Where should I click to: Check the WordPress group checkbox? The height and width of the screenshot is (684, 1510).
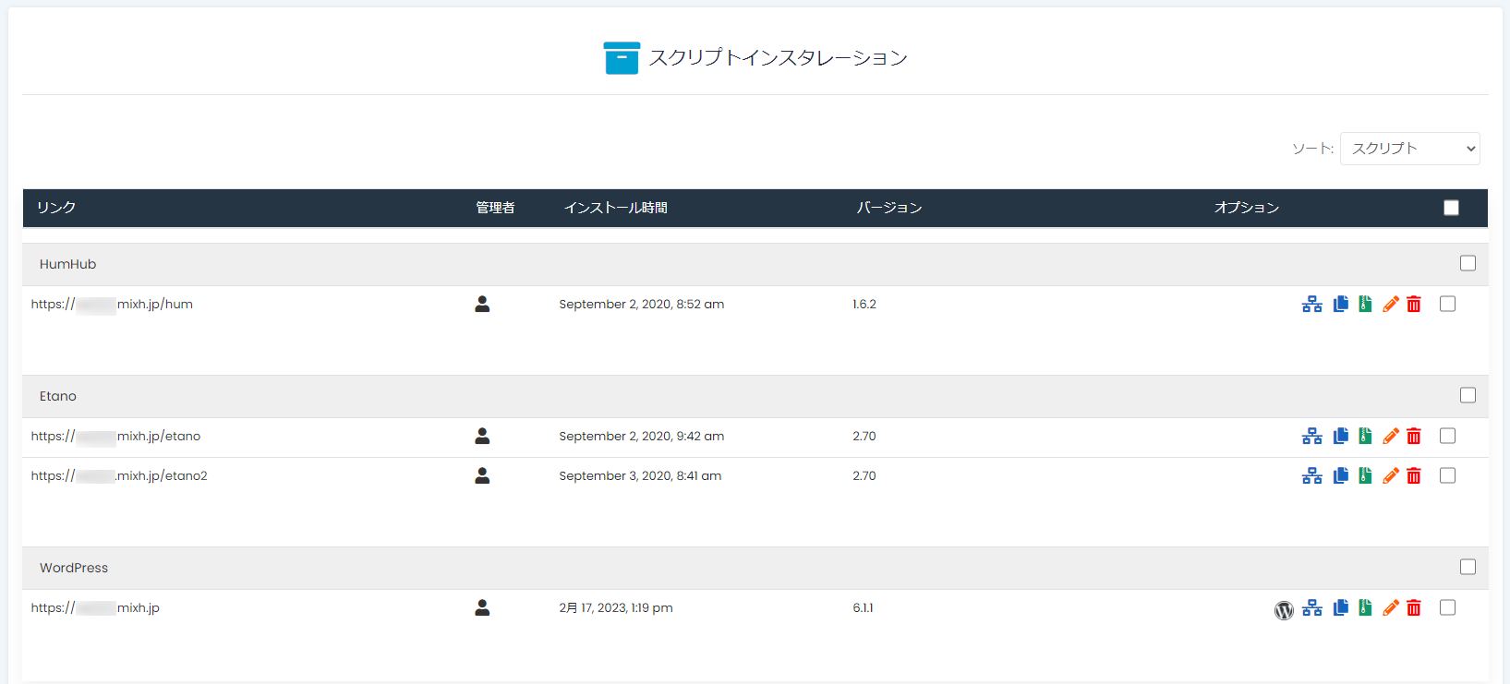[x=1468, y=567]
